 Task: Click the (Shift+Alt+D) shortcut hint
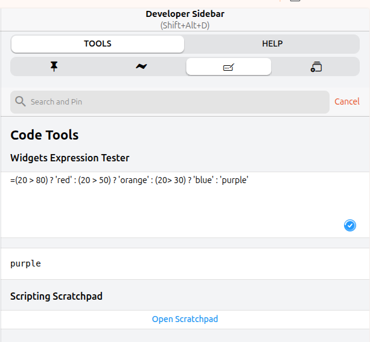185,25
